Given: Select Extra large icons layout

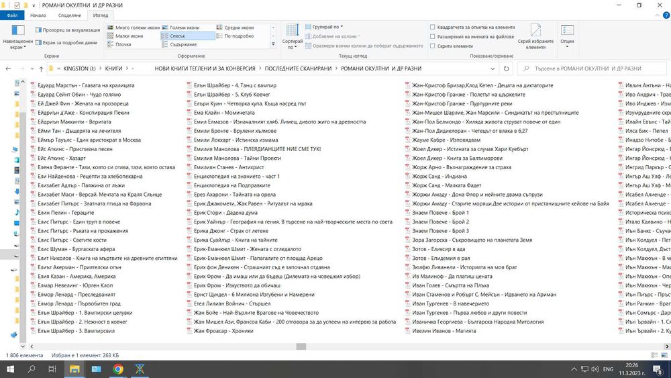Looking at the screenshot, I should (x=133, y=28).
